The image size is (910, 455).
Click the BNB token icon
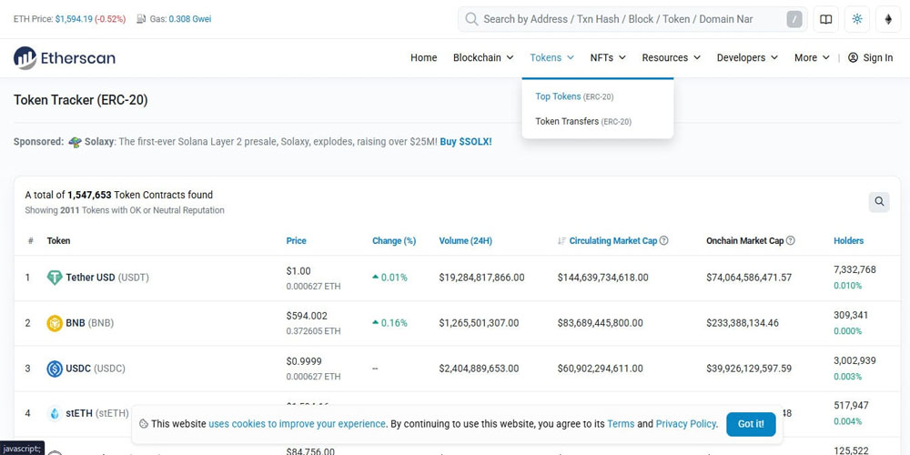tap(55, 323)
